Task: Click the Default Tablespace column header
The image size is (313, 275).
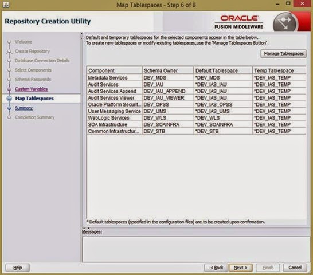Action: (223, 70)
